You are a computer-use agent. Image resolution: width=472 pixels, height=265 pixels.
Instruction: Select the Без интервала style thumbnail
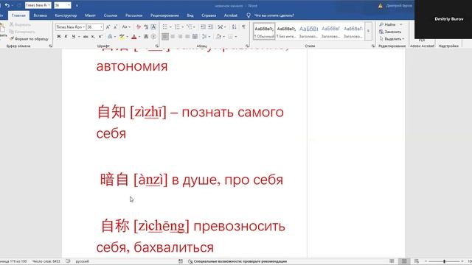286,31
